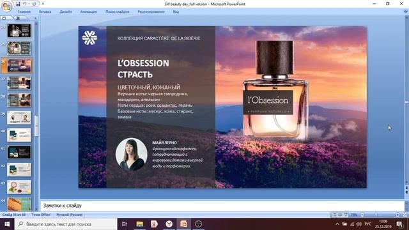Image resolution: width=409 pixels, height=230 pixels.
Task: Select slide 39 thumbnail
Action: pyautogui.click(x=19, y=118)
